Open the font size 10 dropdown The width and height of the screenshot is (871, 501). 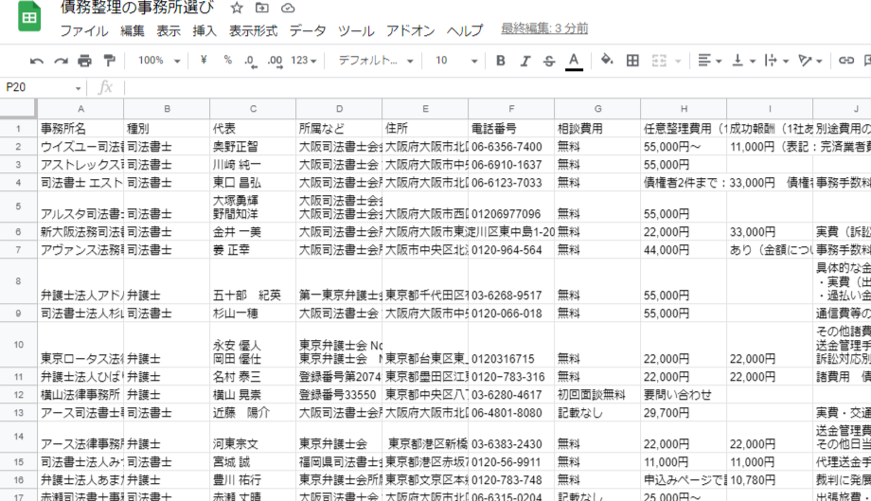[453, 61]
